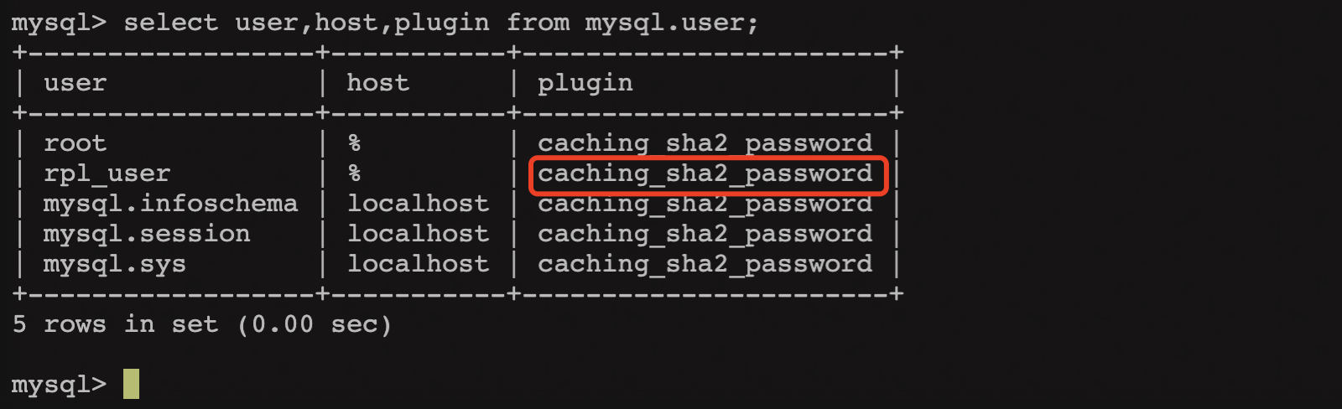This screenshot has width=1342, height=409.
Task: Click the plugin value for mysql.session
Action: point(705,234)
